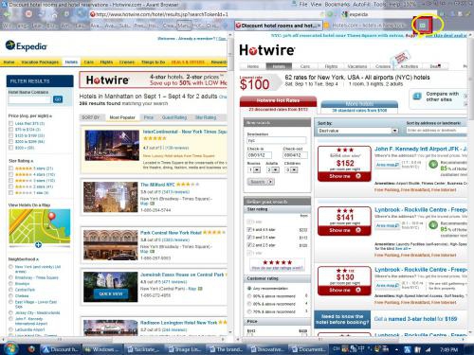Image resolution: width=474 pixels, height=355 pixels.
Task: Click the Home icon in browser toolbar
Action: (54, 14)
